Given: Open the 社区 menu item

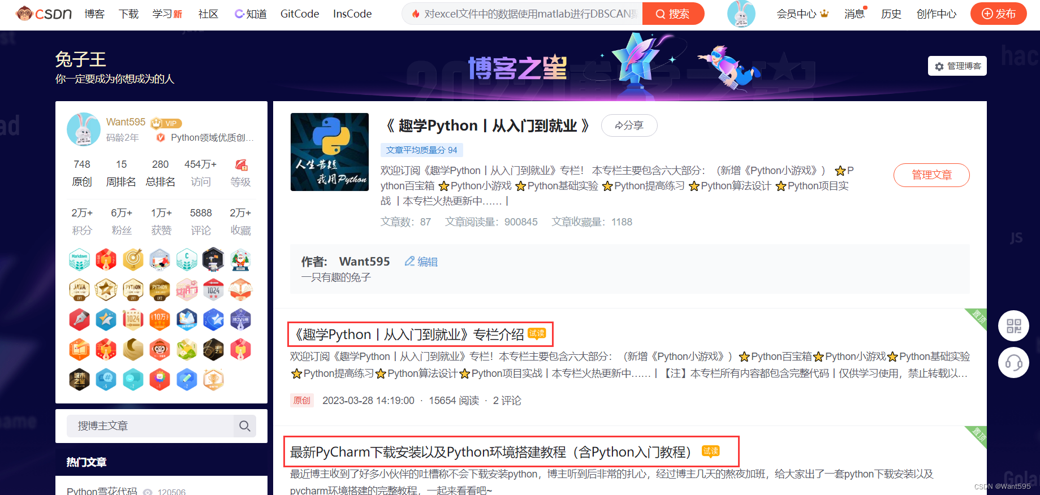Looking at the screenshot, I should click(x=208, y=14).
